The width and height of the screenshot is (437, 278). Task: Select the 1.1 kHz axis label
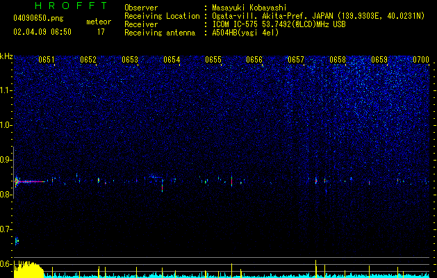pyautogui.click(x=6, y=90)
